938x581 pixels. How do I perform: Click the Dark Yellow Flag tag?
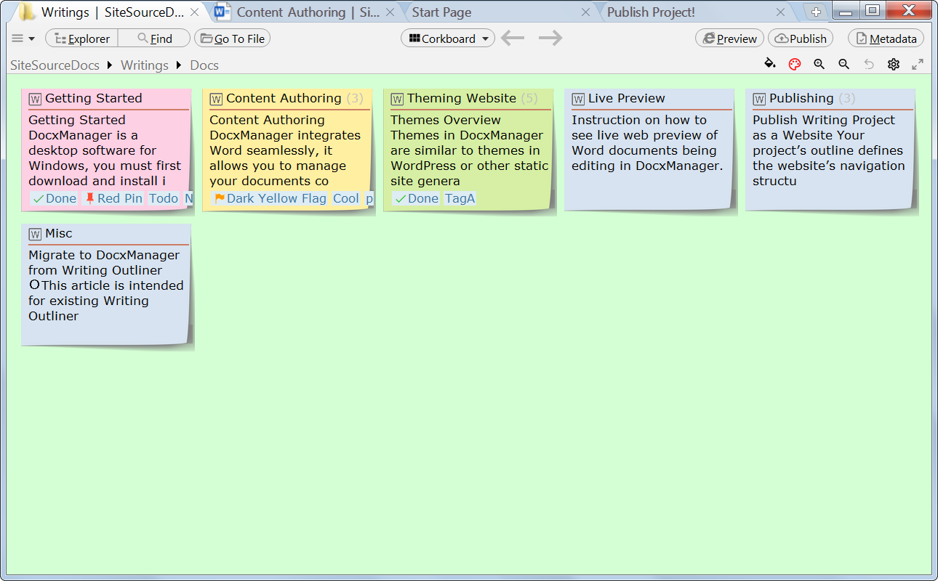270,198
